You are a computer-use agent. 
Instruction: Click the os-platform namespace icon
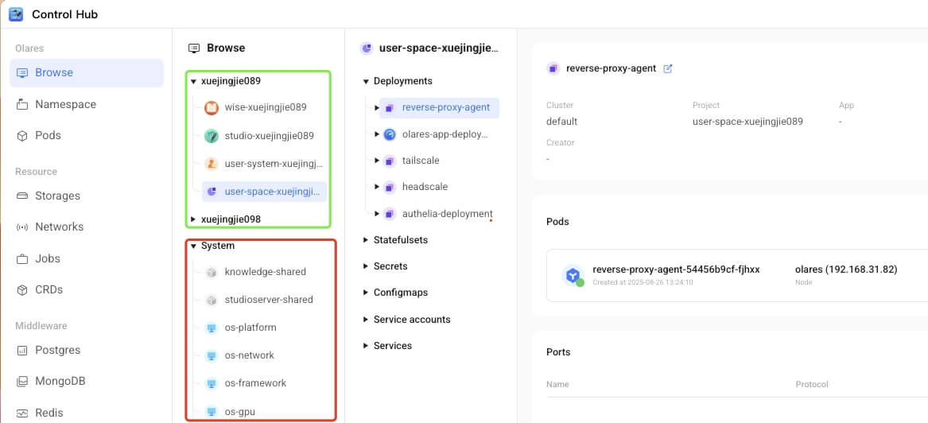(212, 328)
